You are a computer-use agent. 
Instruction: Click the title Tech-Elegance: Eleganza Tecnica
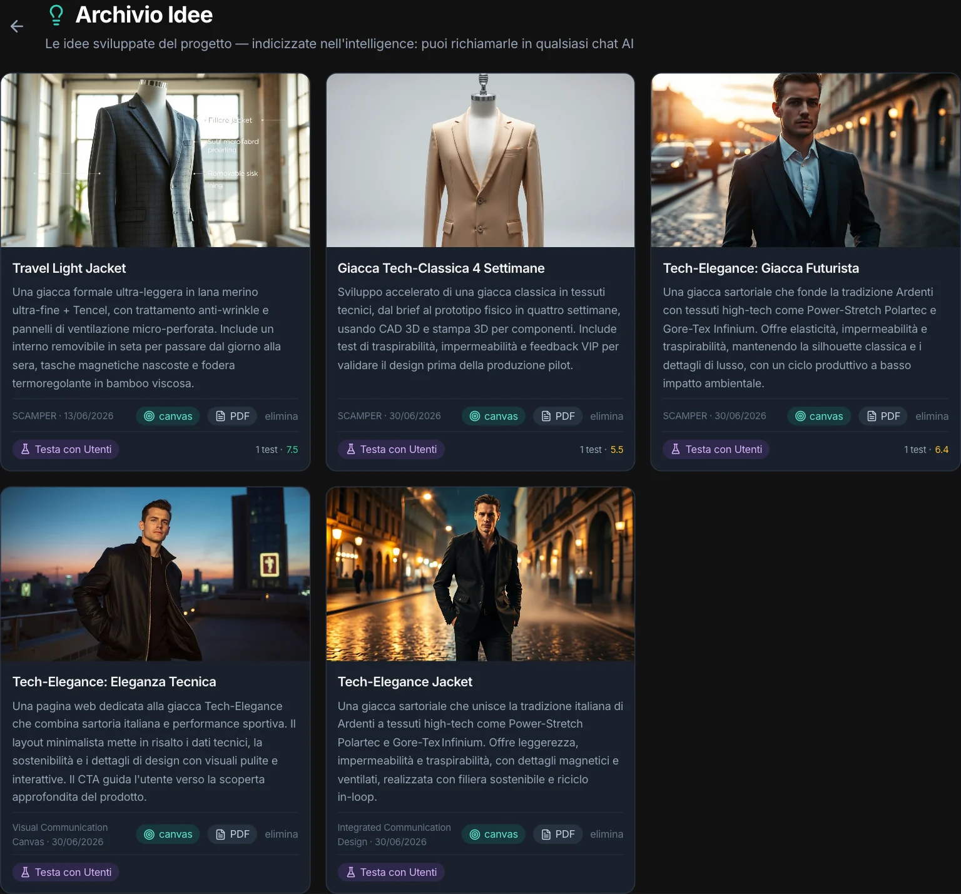pyautogui.click(x=114, y=682)
